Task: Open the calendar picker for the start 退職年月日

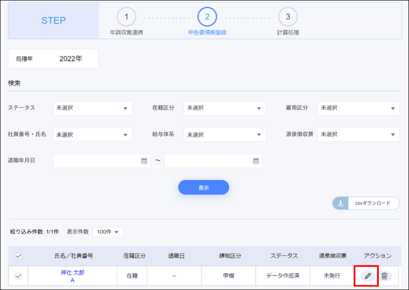Action: (144, 161)
